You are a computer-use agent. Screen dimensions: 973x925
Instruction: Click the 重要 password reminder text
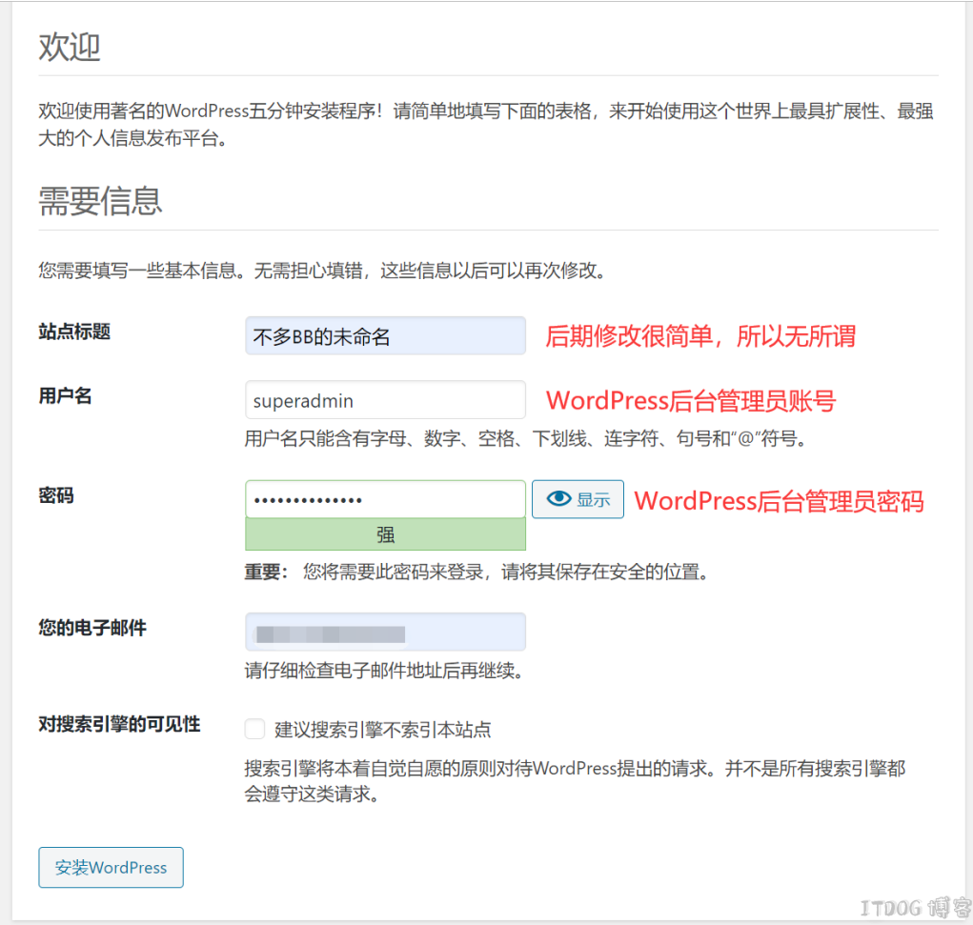pos(476,572)
